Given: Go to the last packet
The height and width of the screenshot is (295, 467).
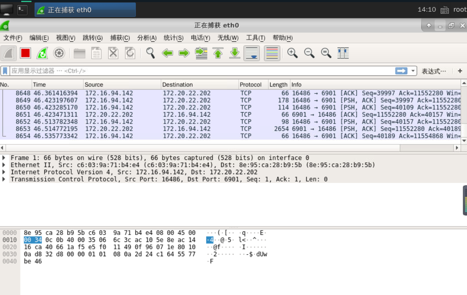Looking at the screenshot, I should click(235, 53).
